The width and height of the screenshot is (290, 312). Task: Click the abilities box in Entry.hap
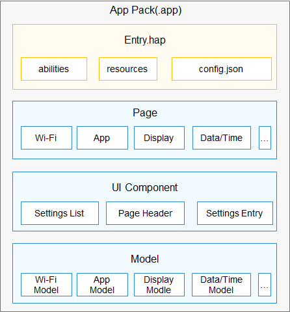tap(54, 69)
